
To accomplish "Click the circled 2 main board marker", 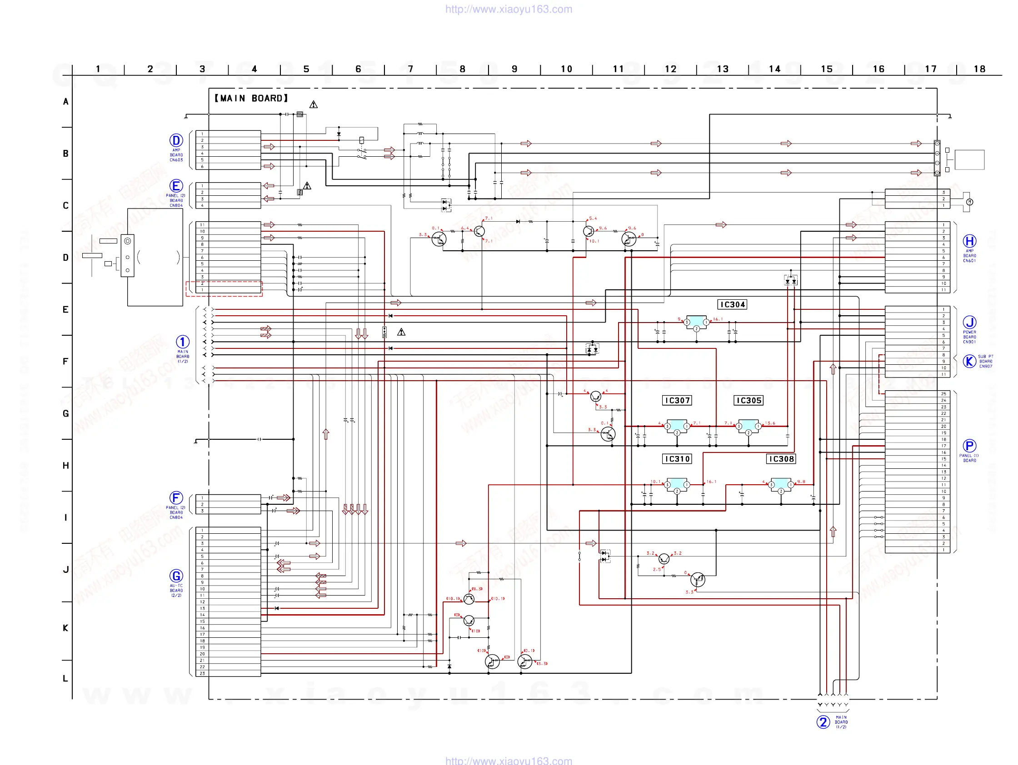I will tap(823, 722).
